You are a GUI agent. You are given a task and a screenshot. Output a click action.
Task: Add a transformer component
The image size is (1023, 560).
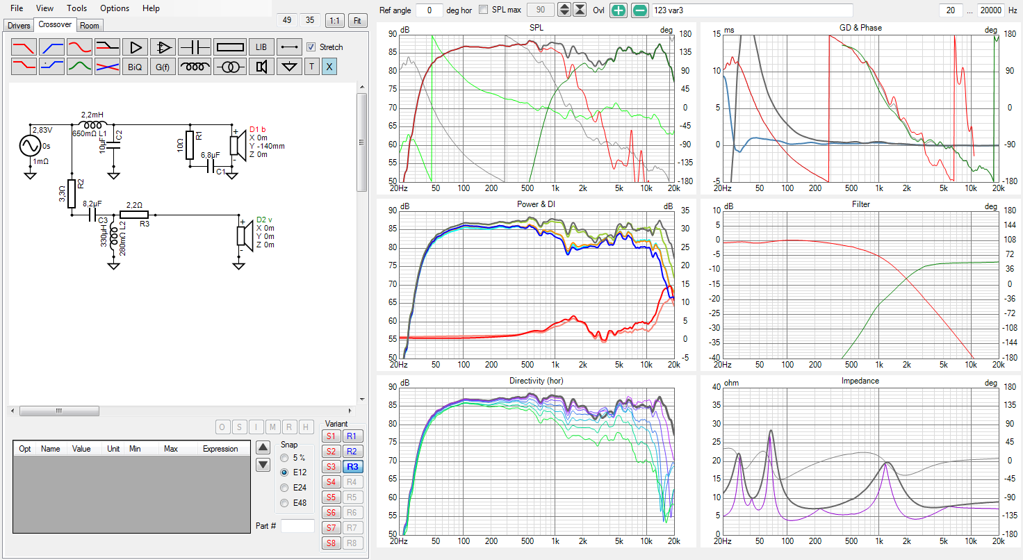point(230,67)
